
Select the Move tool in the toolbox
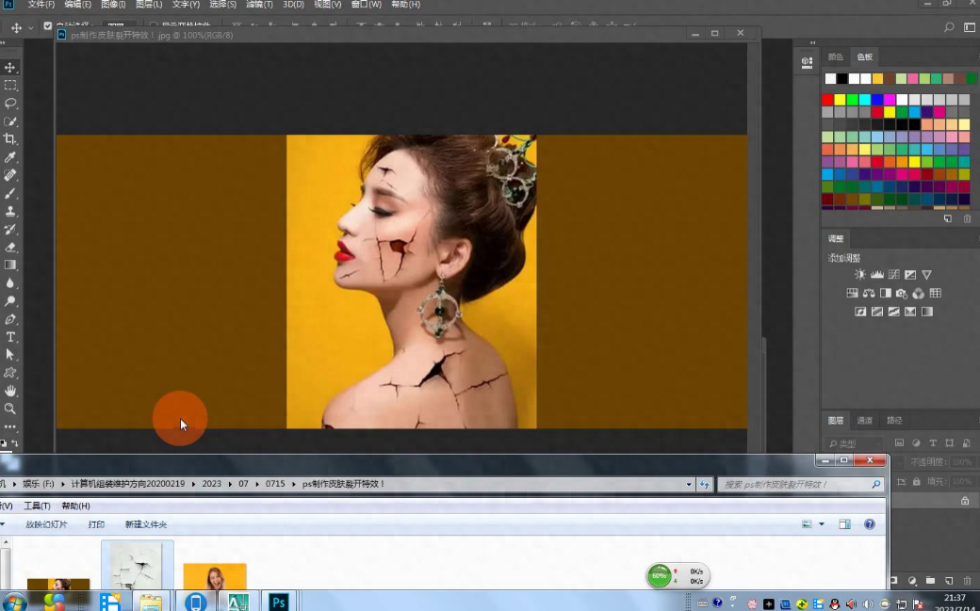pos(10,68)
